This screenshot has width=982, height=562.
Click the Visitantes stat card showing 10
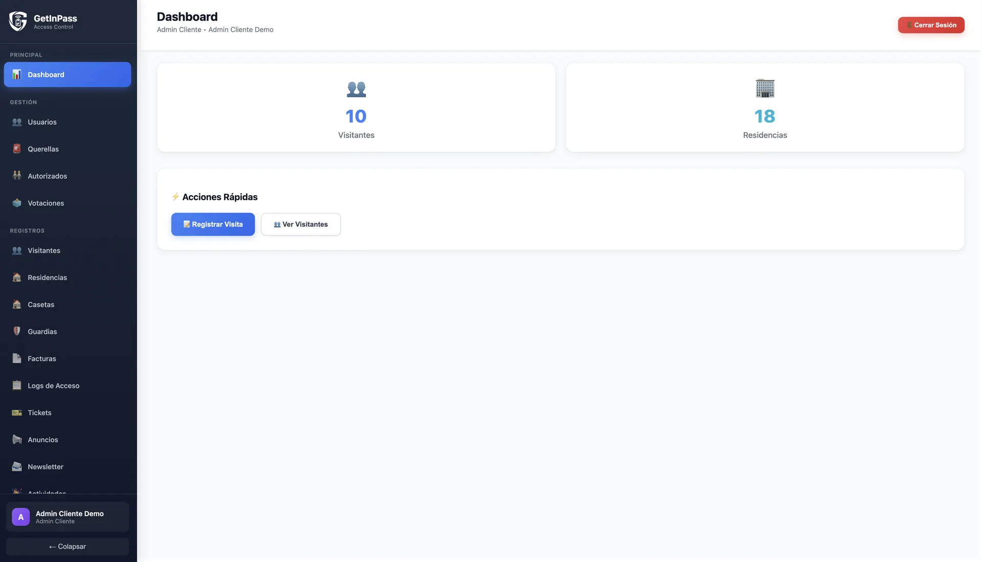[356, 107]
